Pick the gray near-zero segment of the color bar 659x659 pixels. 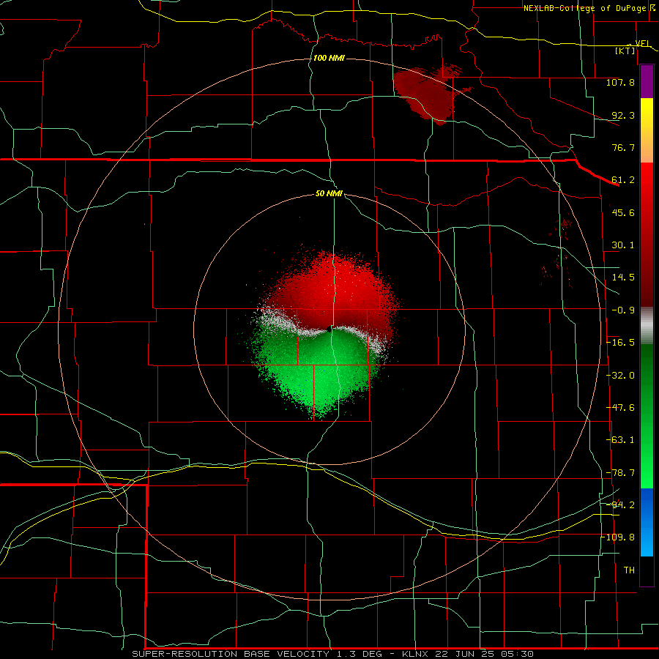[x=647, y=326]
